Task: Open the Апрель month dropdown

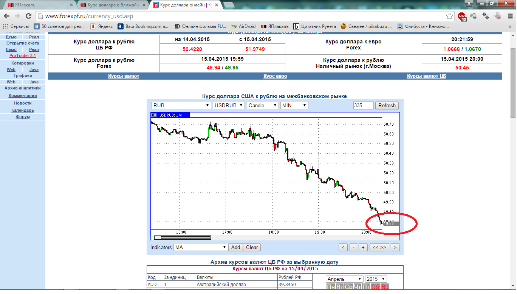Action: [344, 279]
